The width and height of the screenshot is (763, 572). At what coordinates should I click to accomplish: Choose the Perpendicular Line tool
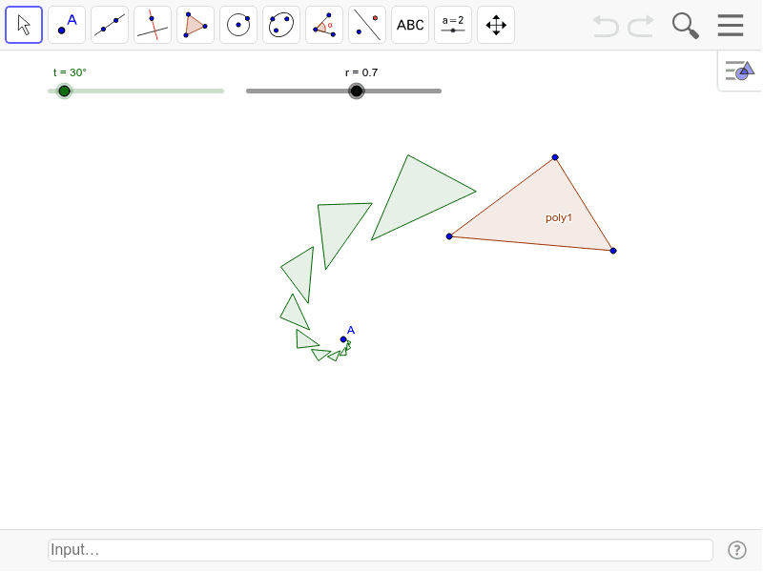click(152, 25)
